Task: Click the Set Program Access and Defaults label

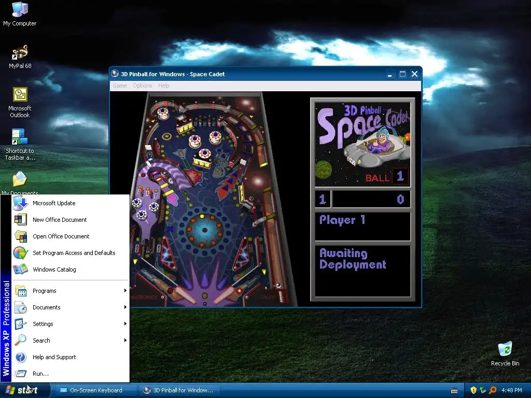Action: [74, 253]
